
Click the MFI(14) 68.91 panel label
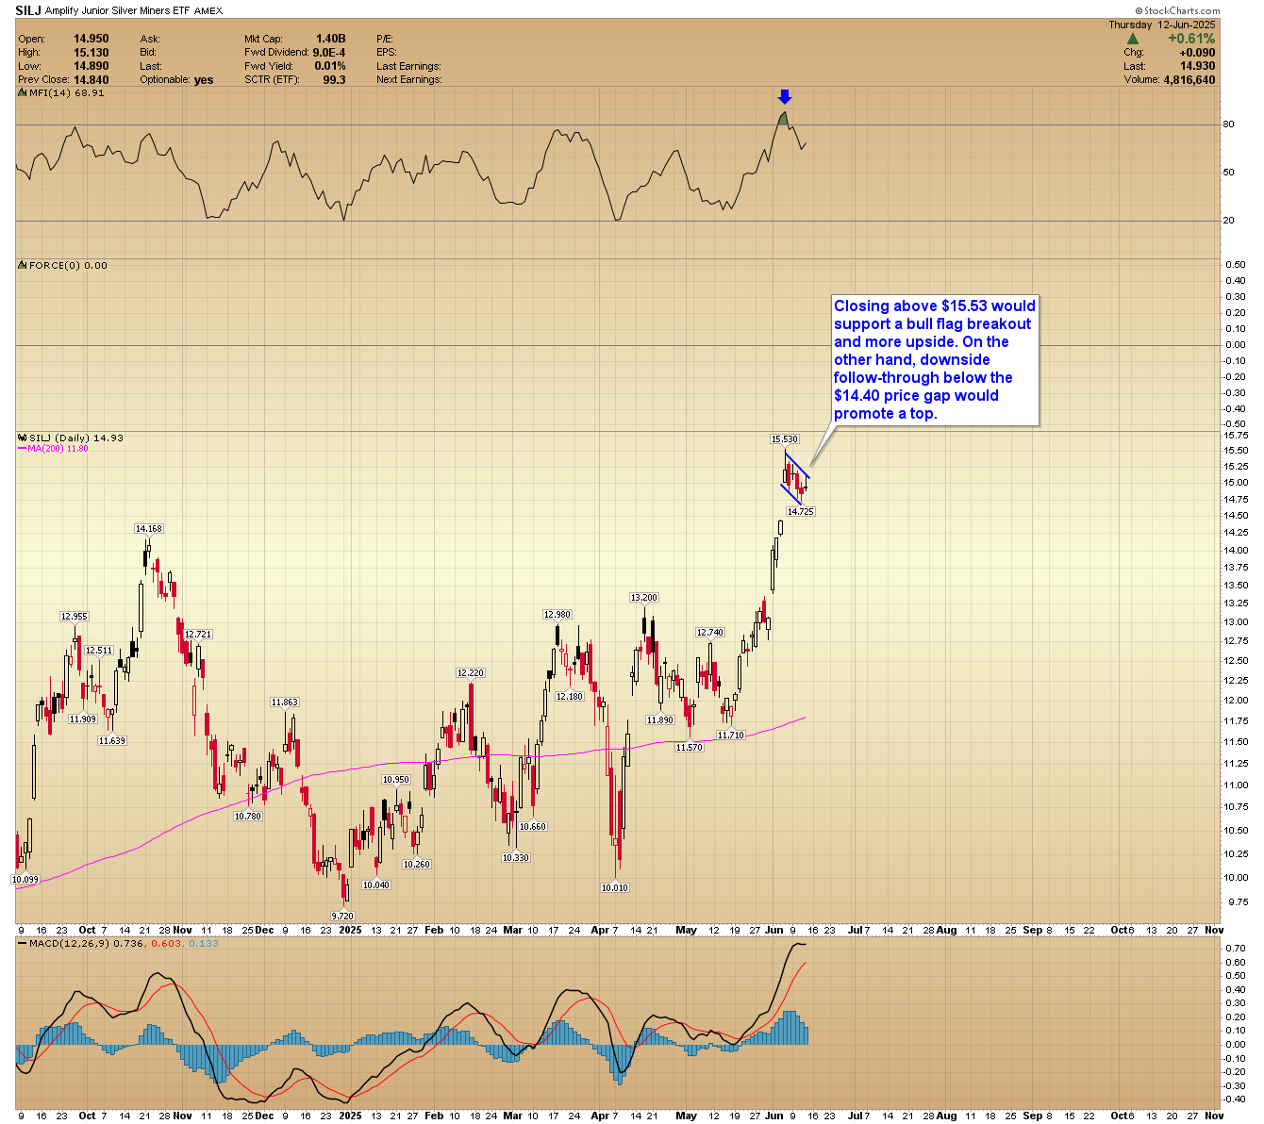pyautogui.click(x=66, y=93)
